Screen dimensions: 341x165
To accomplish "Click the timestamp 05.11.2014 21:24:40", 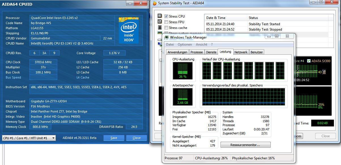I will (220, 24).
